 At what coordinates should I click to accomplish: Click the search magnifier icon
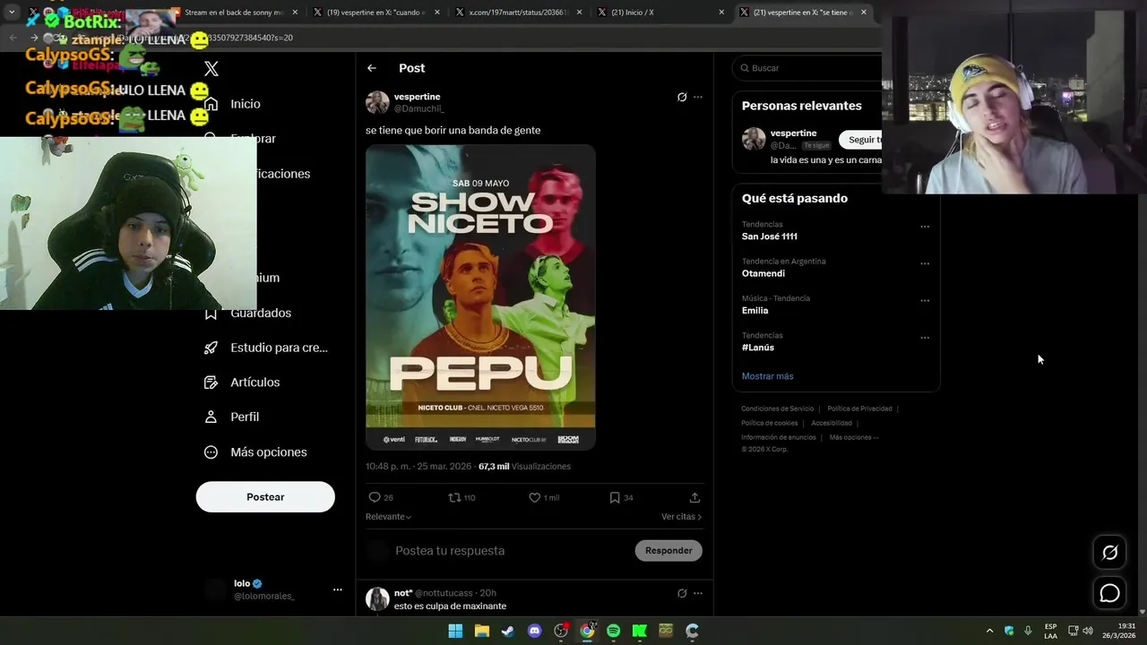(x=744, y=68)
